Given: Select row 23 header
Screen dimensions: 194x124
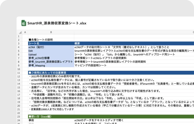Looking at the screenshot, I should click(x=19, y=117).
